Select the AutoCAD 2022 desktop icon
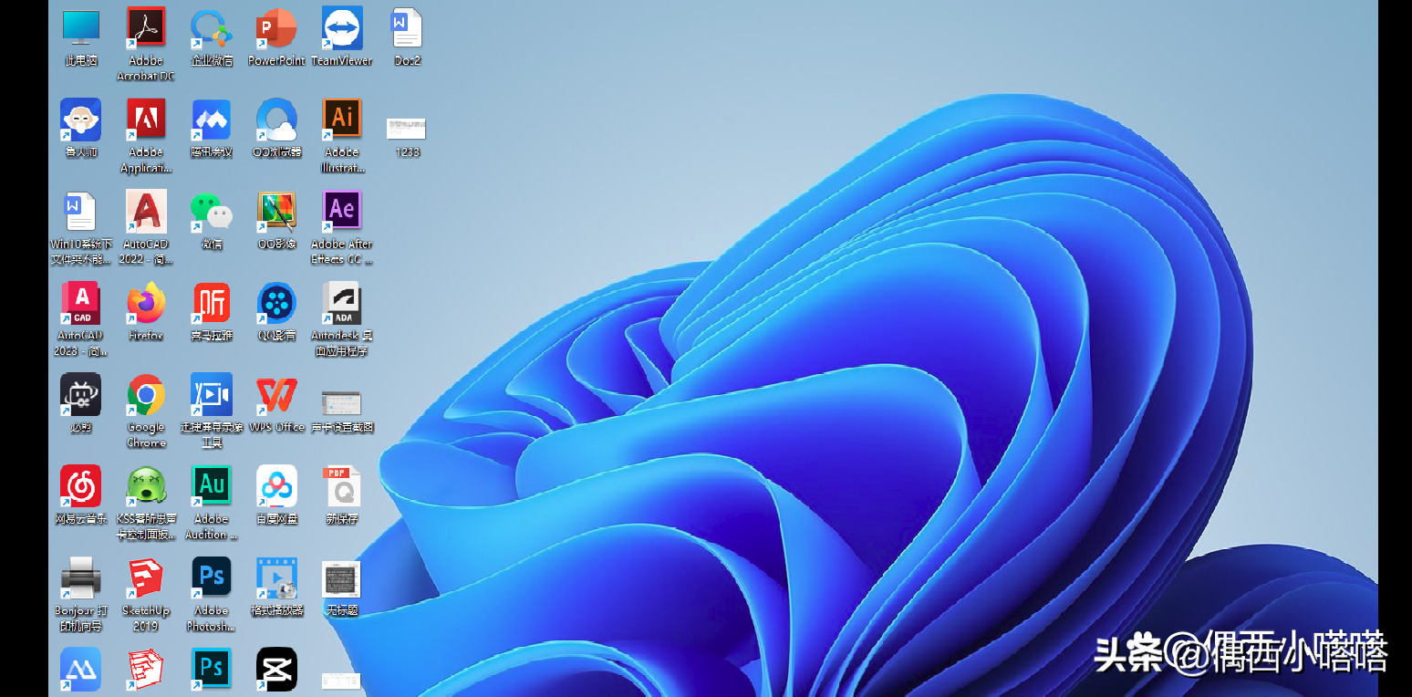Viewport: 1412px width, 697px height. click(146, 211)
